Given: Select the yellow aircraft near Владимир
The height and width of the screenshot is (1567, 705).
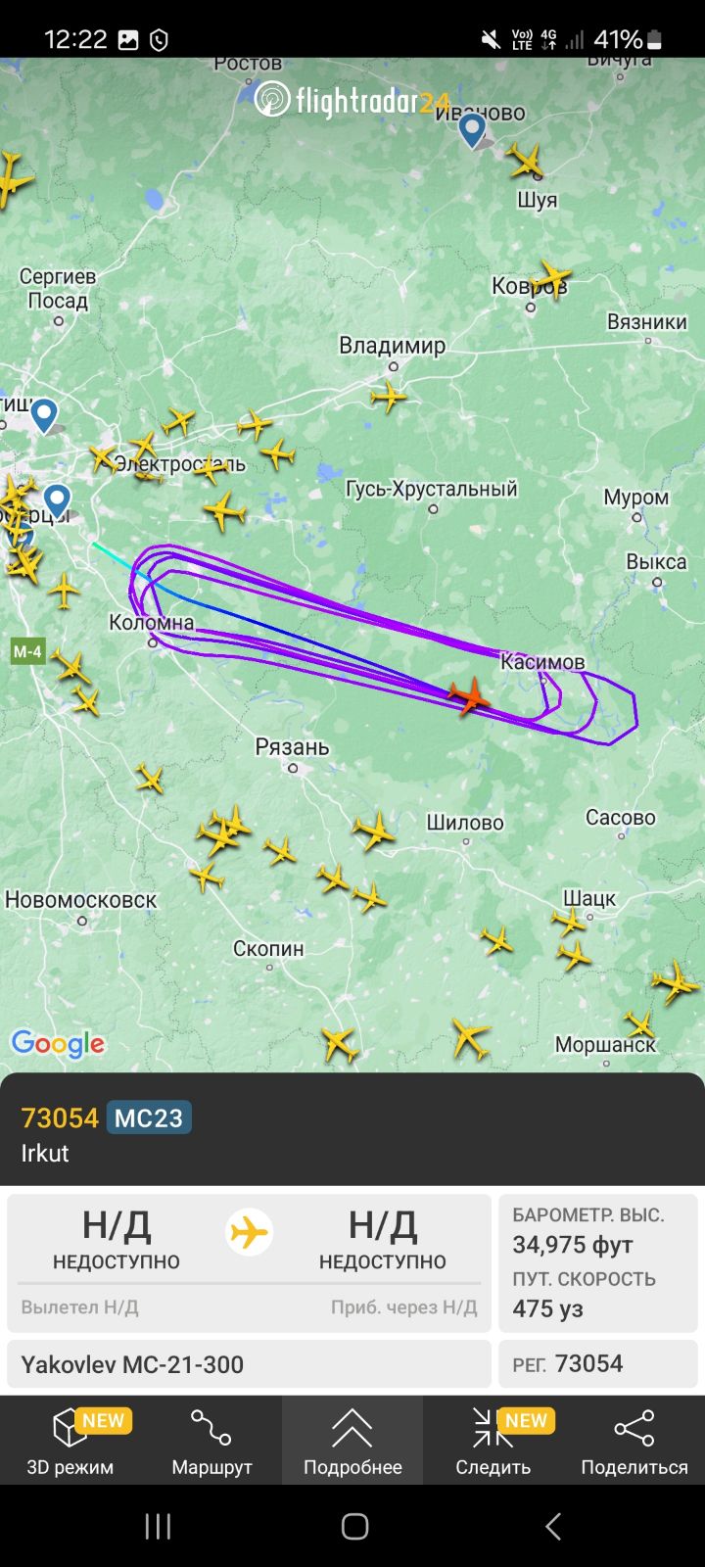Looking at the screenshot, I should coord(389,397).
